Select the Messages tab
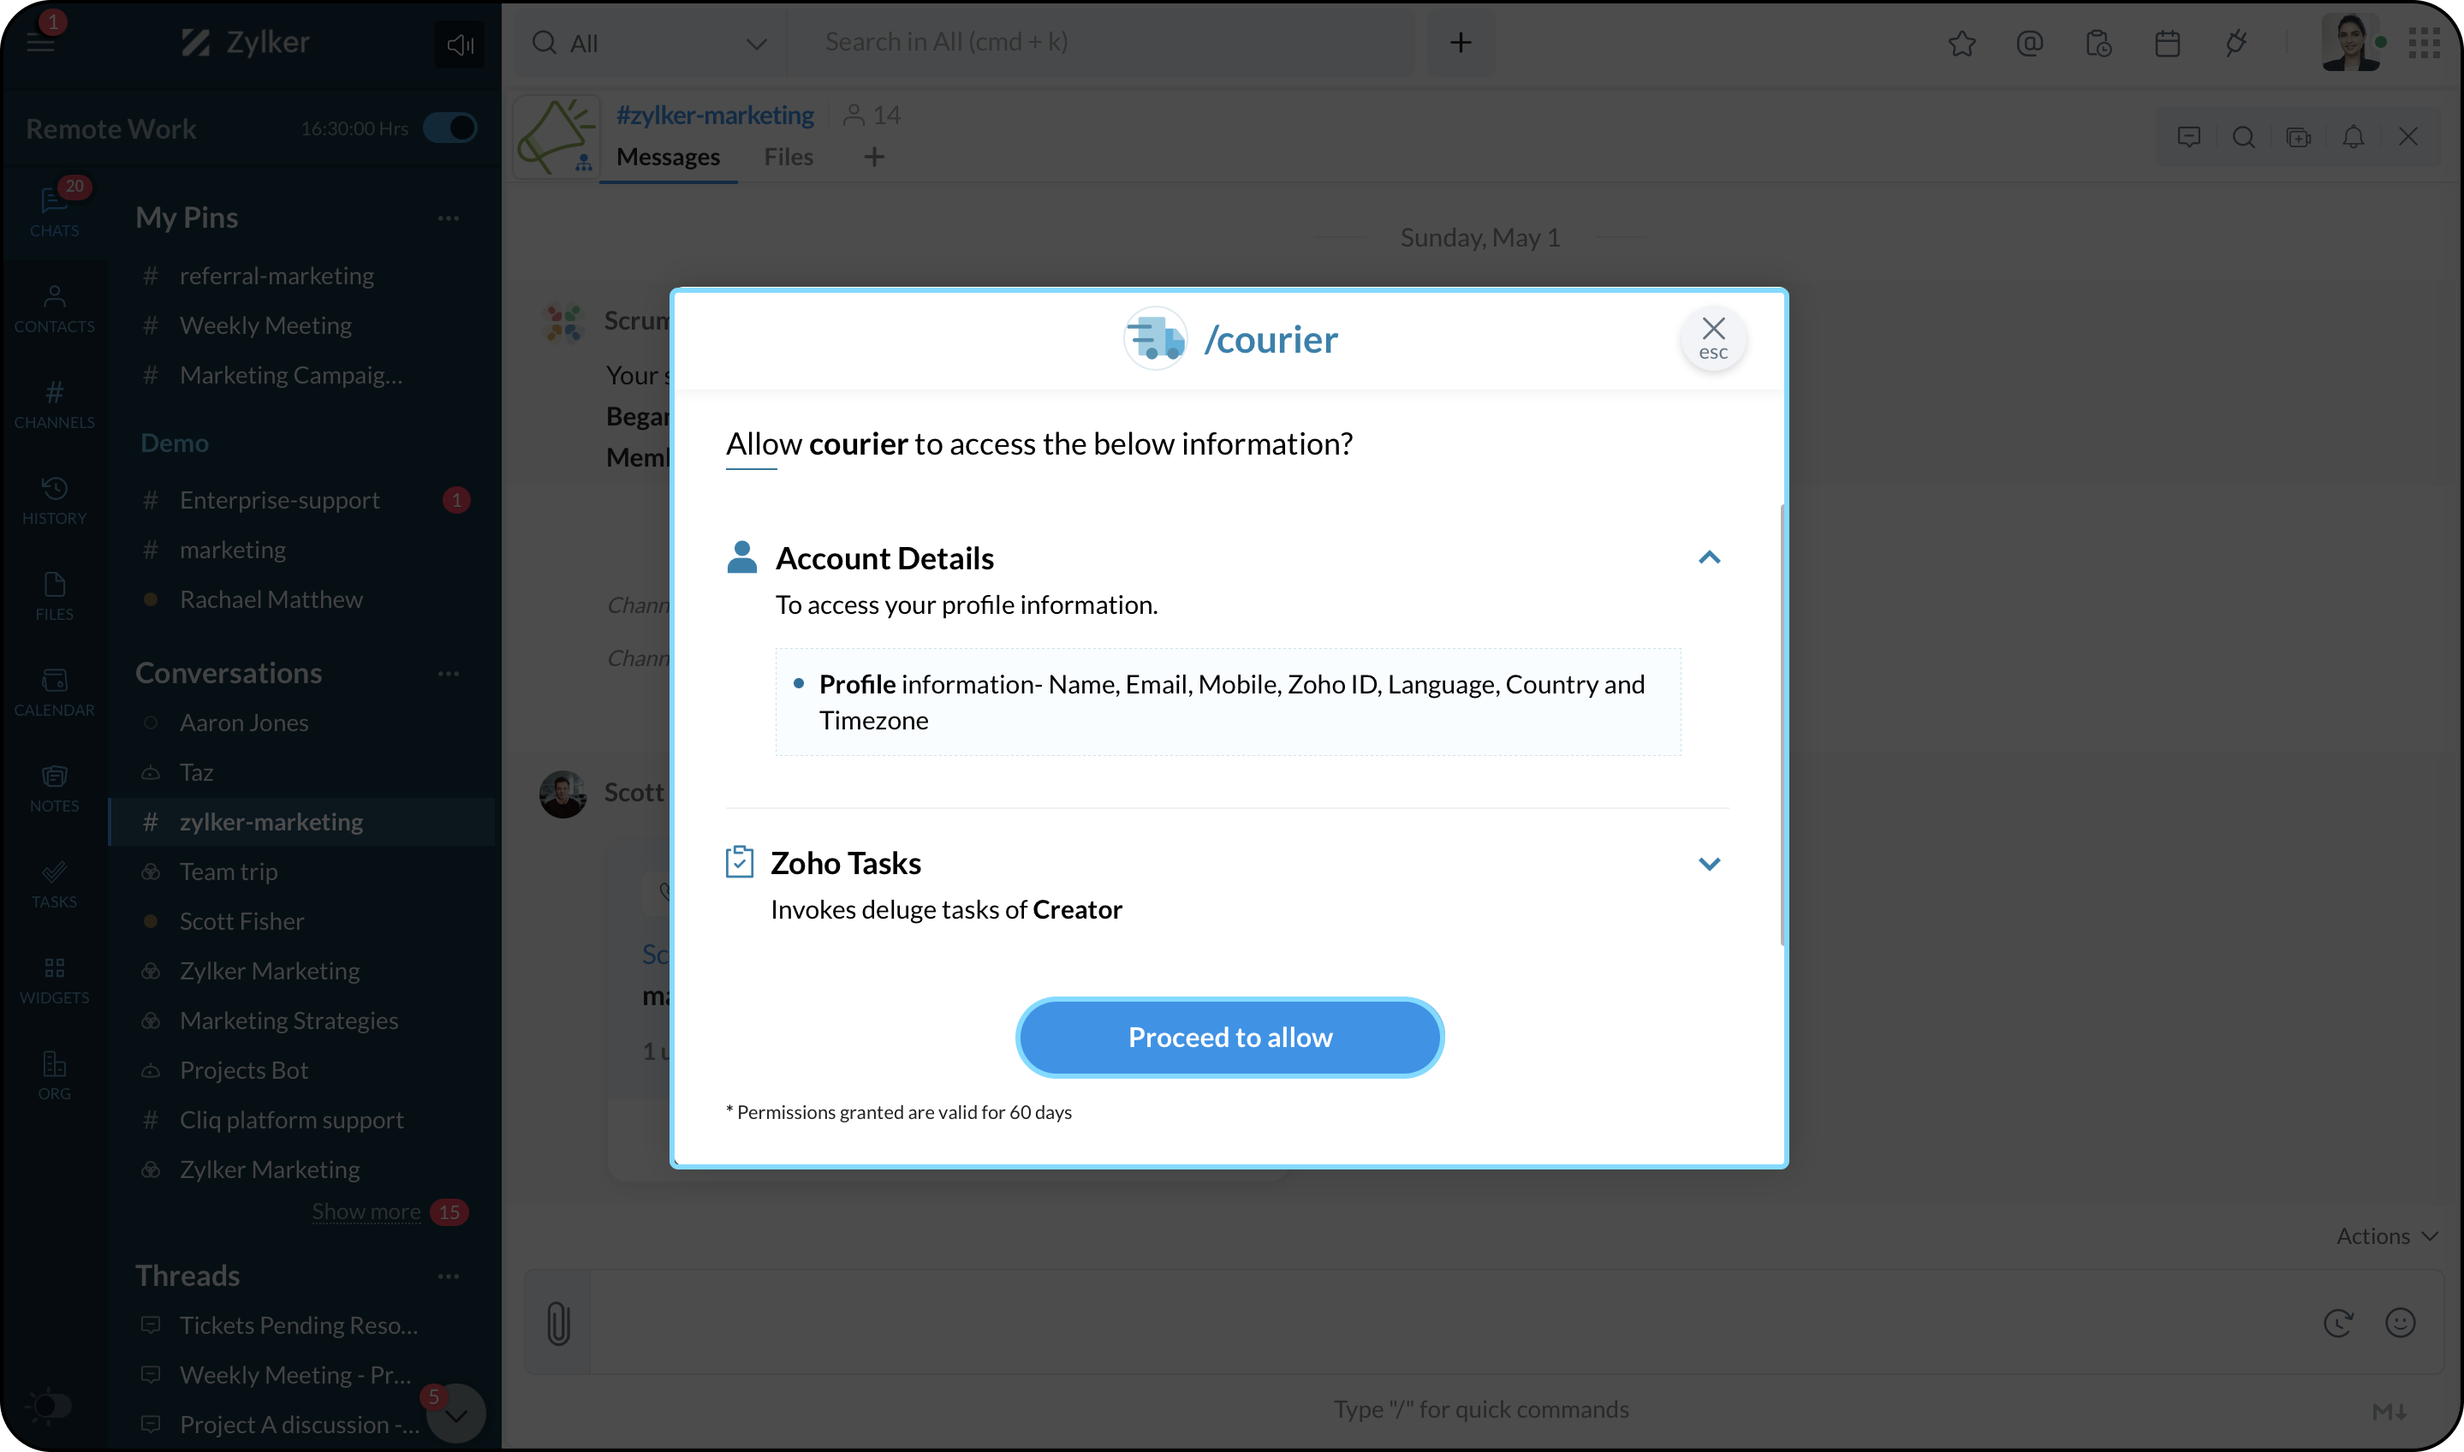2464x1452 pixels. point(667,157)
